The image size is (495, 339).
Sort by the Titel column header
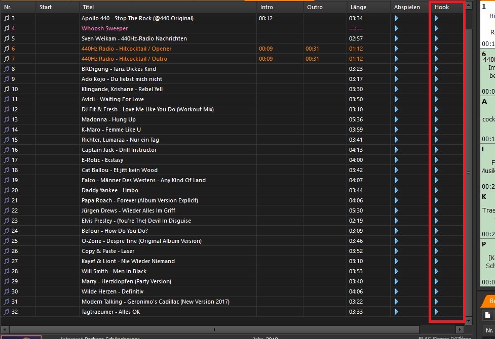click(168, 7)
